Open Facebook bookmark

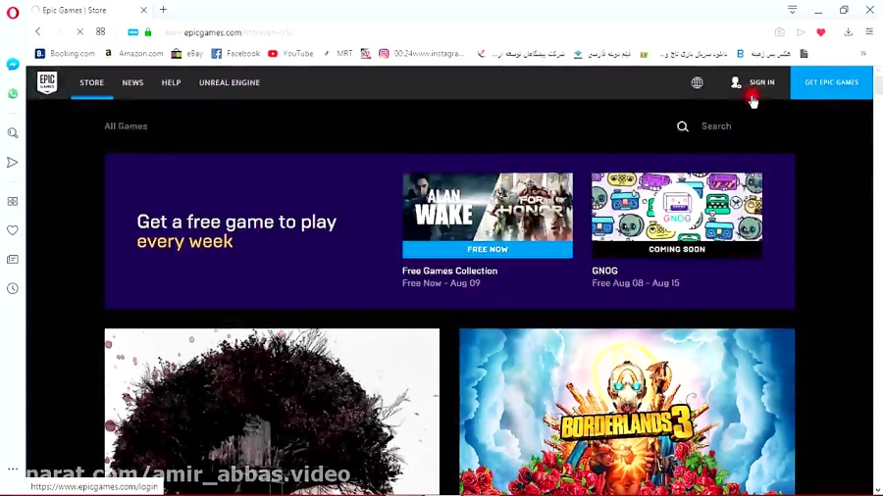235,54
